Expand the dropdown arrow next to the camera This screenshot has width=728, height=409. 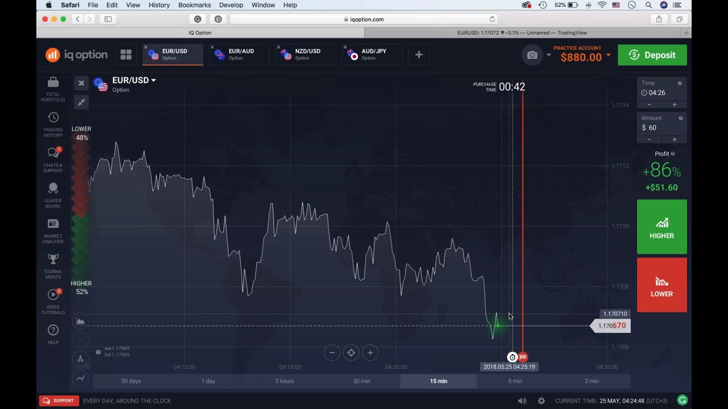coord(549,55)
